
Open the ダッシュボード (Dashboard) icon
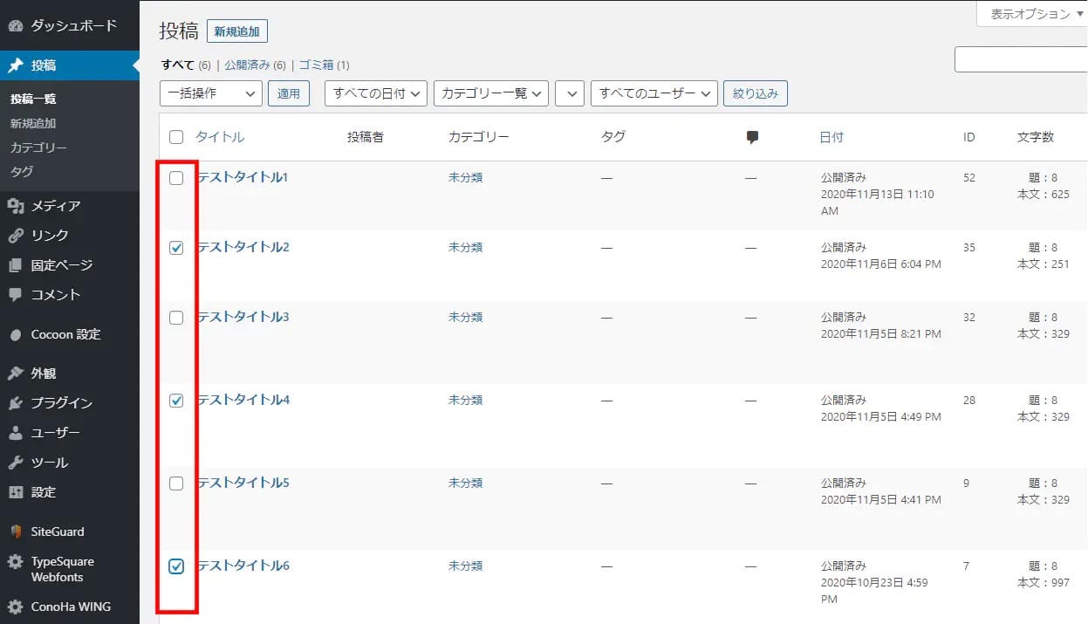pos(16,26)
